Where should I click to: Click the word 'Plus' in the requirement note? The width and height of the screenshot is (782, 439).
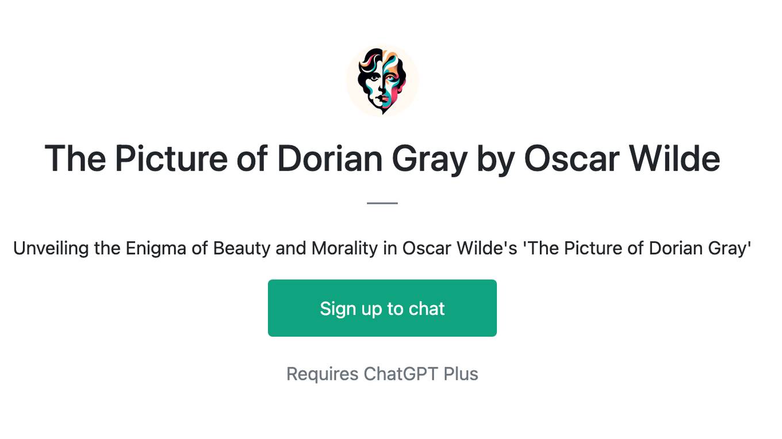(461, 374)
